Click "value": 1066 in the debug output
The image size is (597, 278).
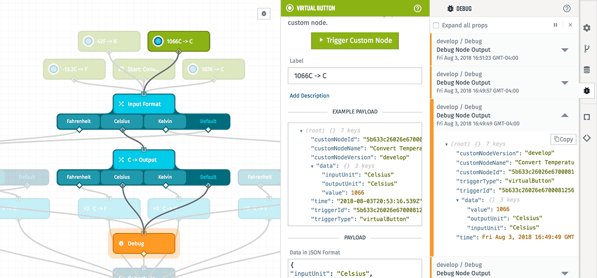pos(488,209)
